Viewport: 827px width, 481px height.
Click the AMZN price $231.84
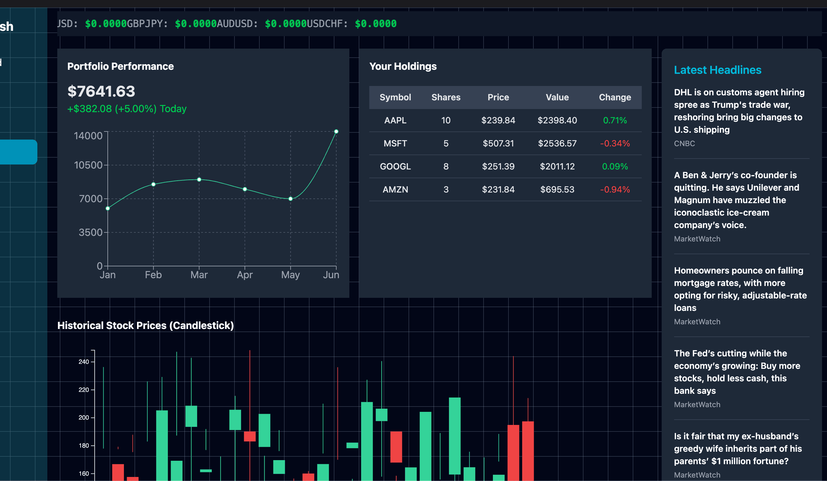[x=498, y=189]
